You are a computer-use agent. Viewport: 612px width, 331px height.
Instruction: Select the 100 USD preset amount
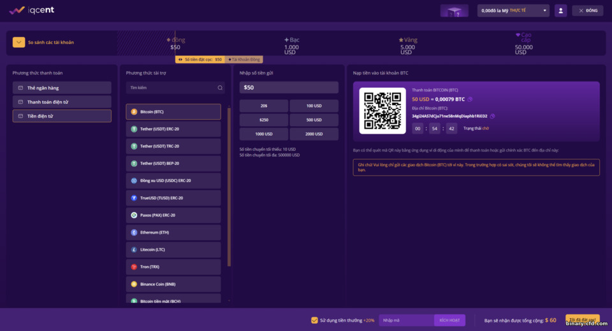tap(314, 106)
